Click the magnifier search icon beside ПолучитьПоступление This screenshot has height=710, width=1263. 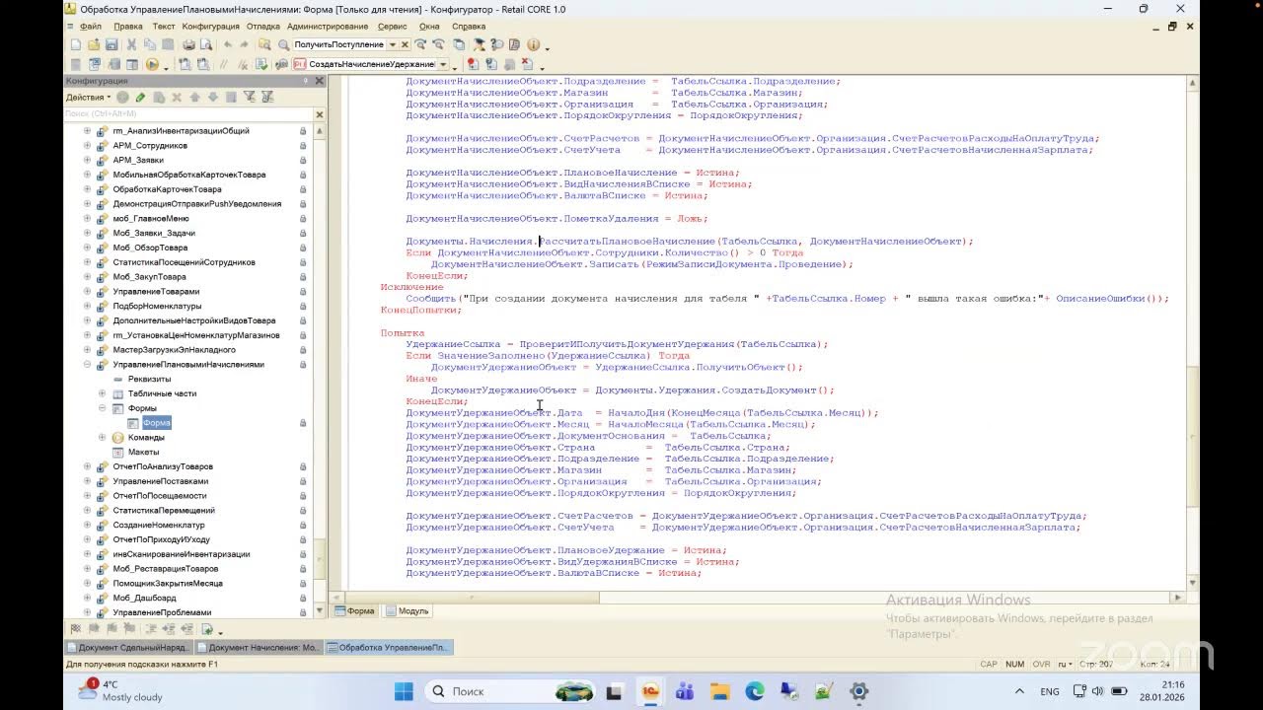pyautogui.click(x=283, y=44)
